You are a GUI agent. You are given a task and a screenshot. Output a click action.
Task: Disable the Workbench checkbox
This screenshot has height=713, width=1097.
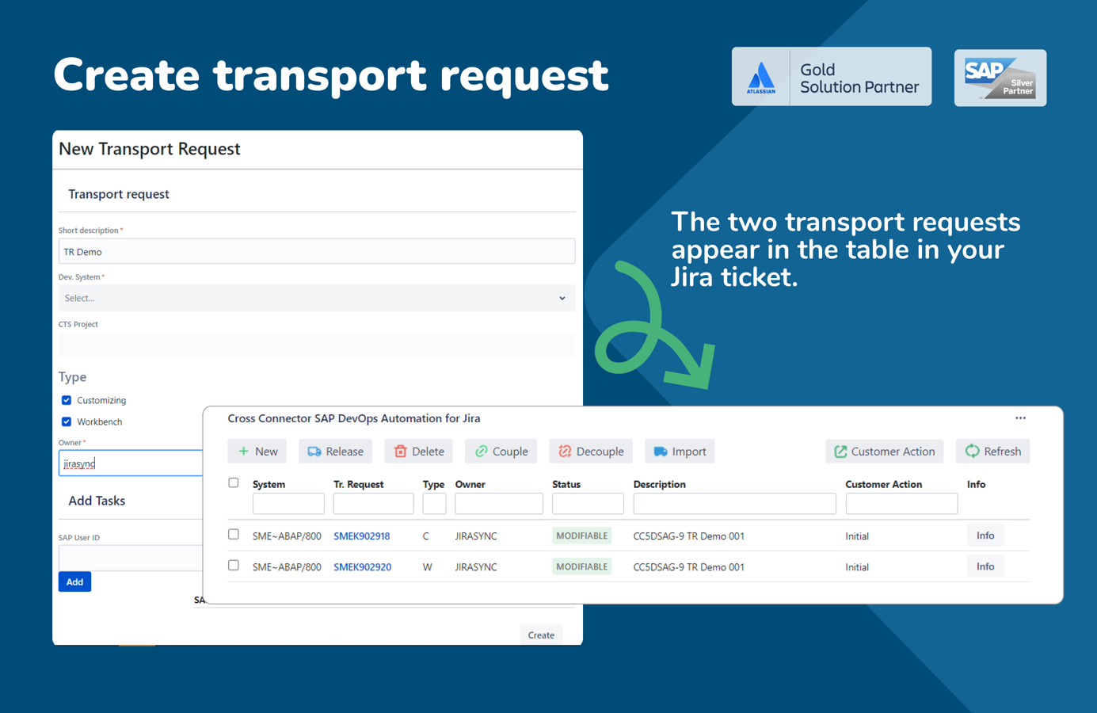[x=66, y=421]
